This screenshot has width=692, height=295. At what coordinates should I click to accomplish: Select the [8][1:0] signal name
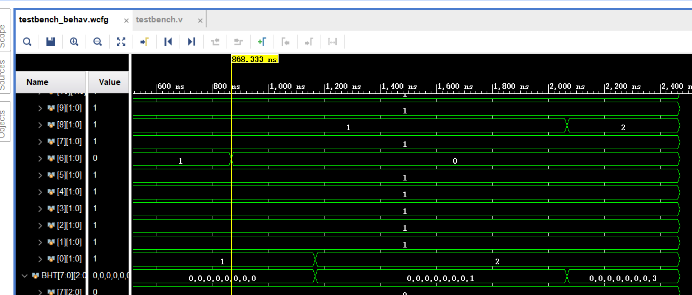(x=69, y=125)
